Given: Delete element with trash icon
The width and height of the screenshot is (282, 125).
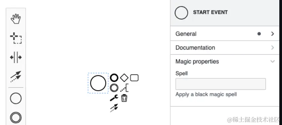Looking at the screenshot, I should 124,98.
